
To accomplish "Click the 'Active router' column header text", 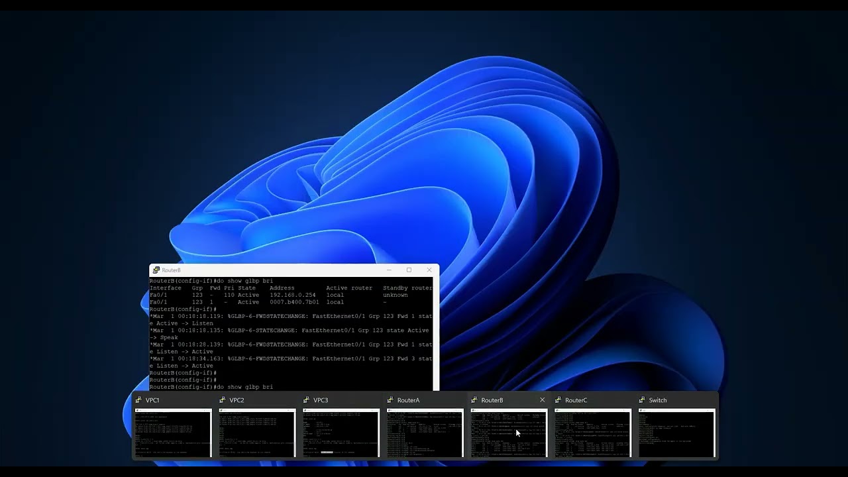I will [x=349, y=288].
